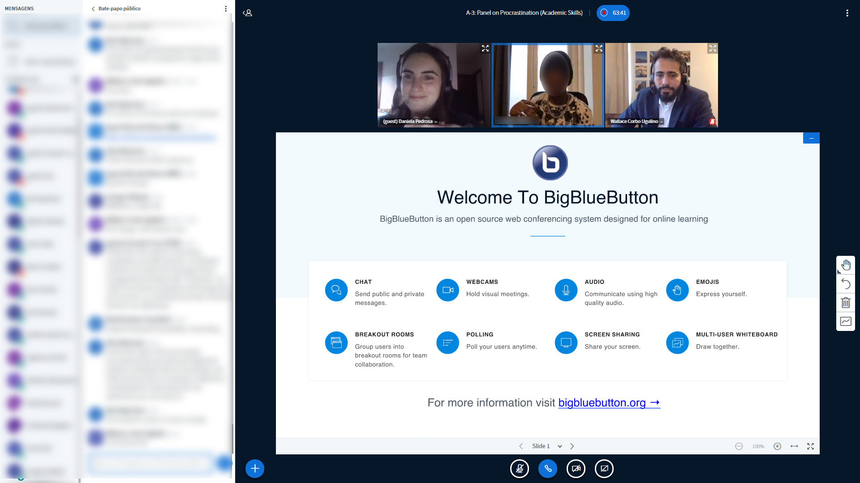
Task: Toggle multi-user whiteboard mode
Action: (846, 321)
